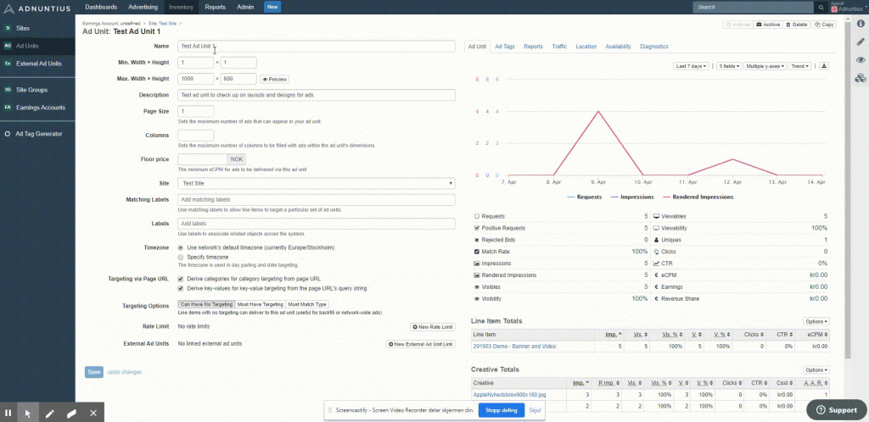Uncheck Derive key-values from query string
The height and width of the screenshot is (422, 869).
pyautogui.click(x=180, y=288)
